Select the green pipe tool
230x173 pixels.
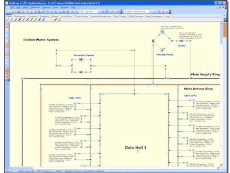32,20
